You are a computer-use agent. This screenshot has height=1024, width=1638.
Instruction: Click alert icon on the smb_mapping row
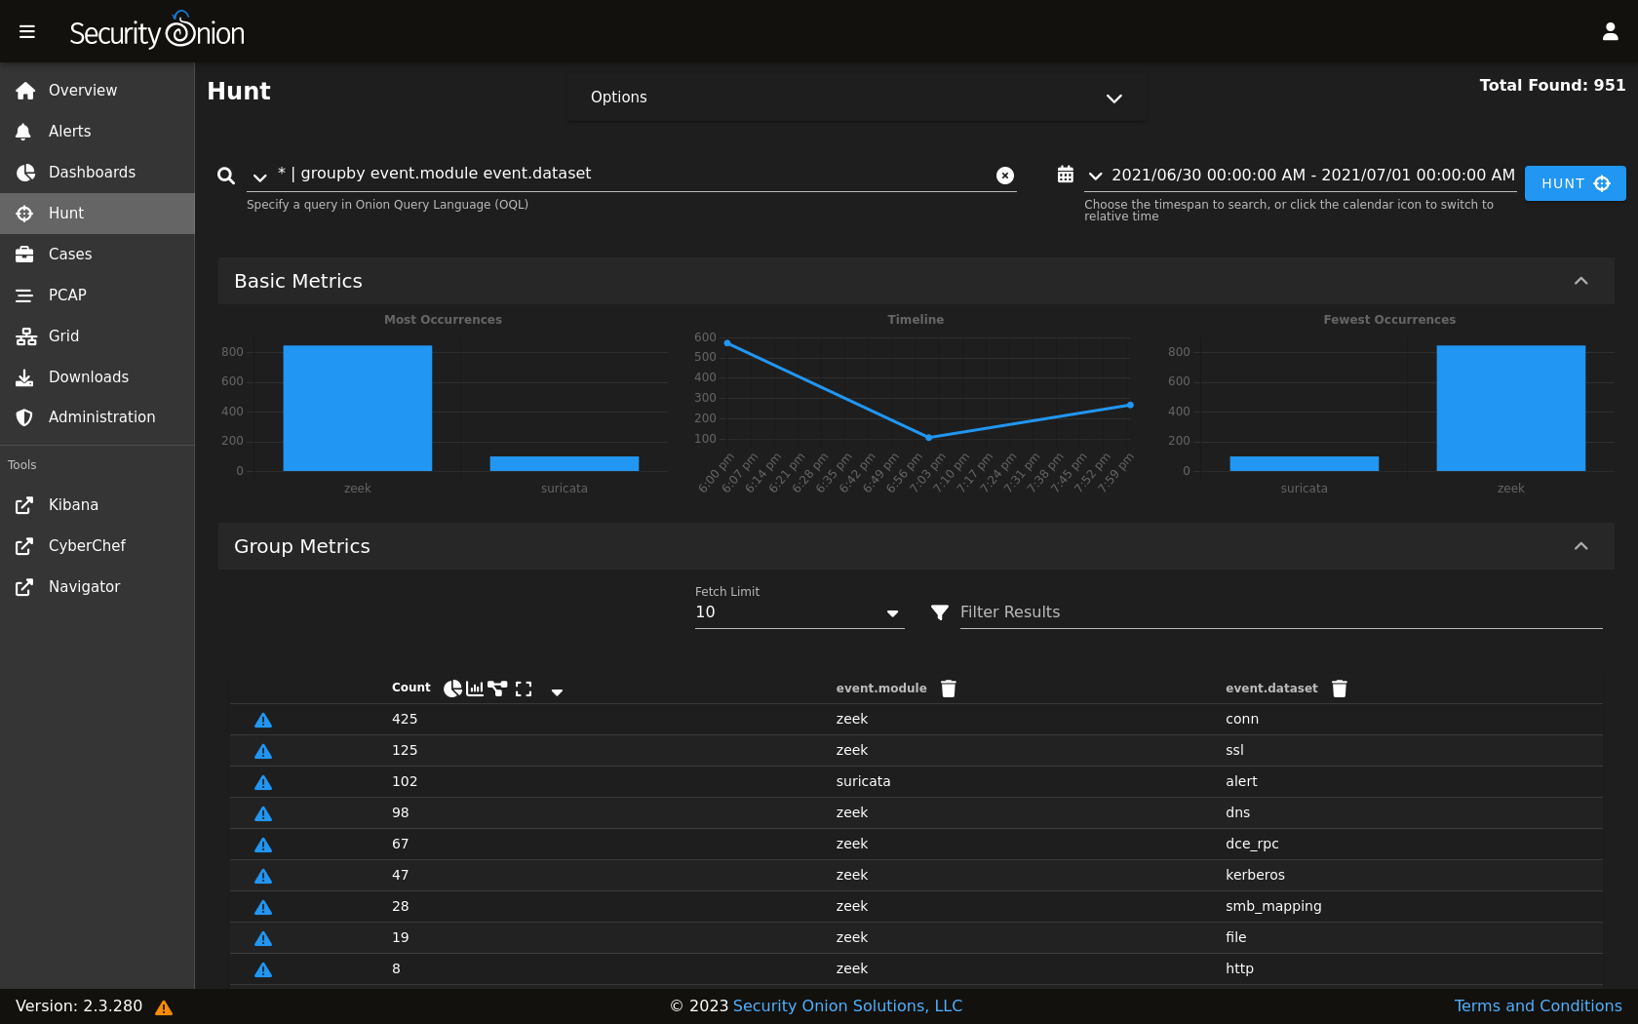(263, 907)
